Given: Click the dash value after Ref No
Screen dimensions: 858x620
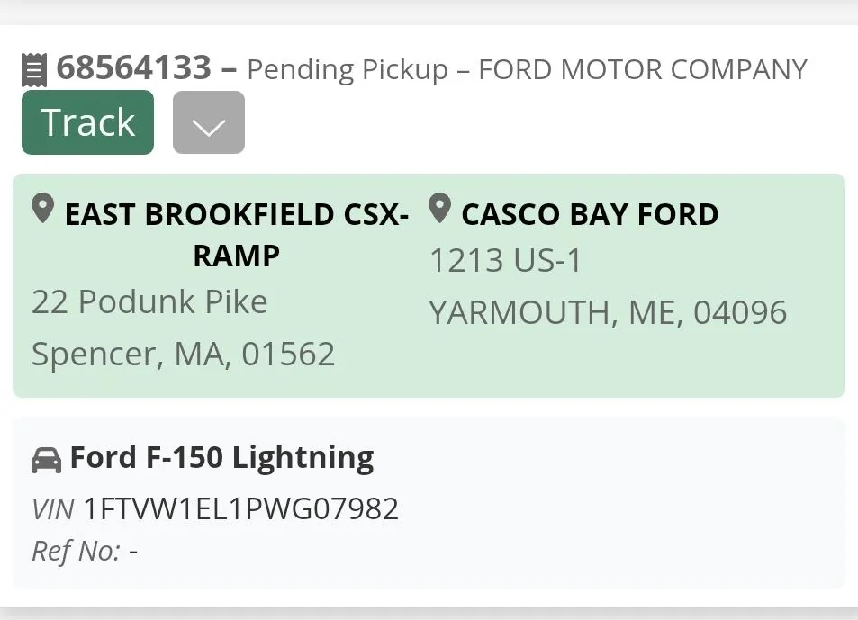Looking at the screenshot, I should coord(133,551).
